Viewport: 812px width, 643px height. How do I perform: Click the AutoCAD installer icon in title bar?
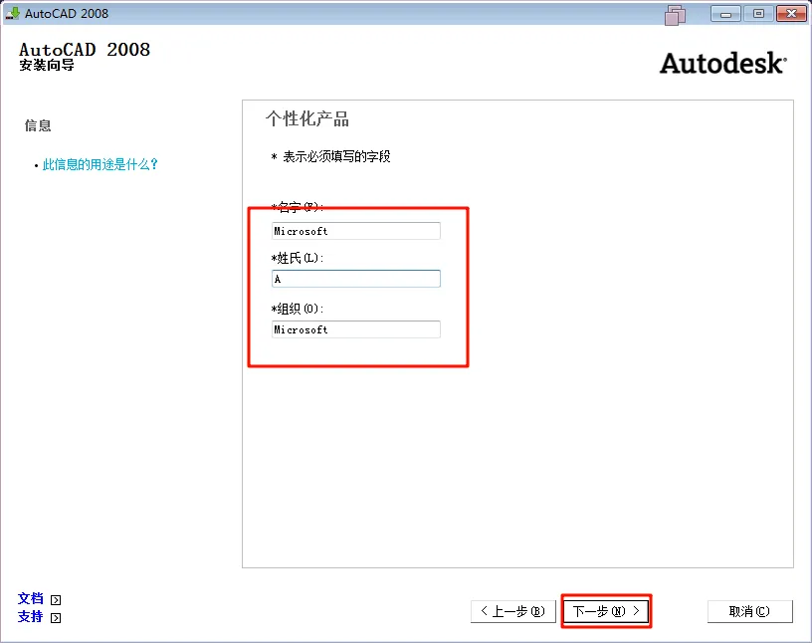click(12, 13)
